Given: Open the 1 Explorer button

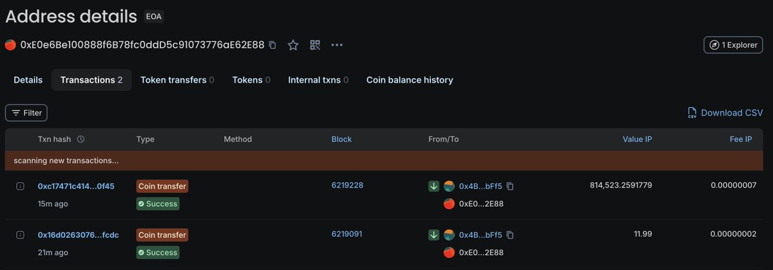Looking at the screenshot, I should pyautogui.click(x=733, y=45).
